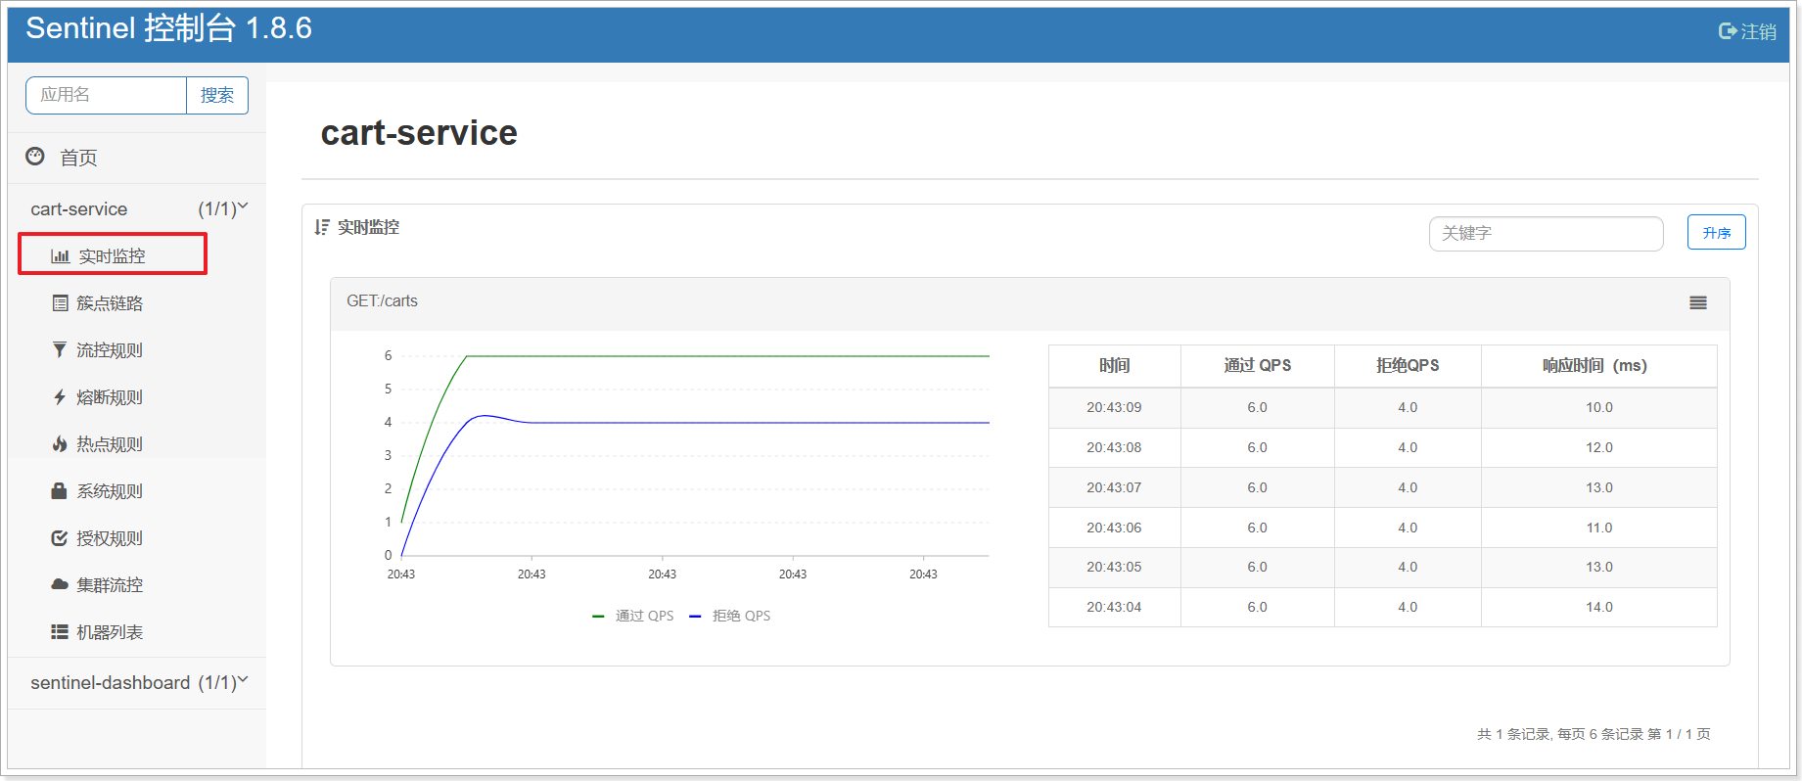Open the GET:/carts chart hamburger menu
This screenshot has height=781, width=1802.
1698,303
